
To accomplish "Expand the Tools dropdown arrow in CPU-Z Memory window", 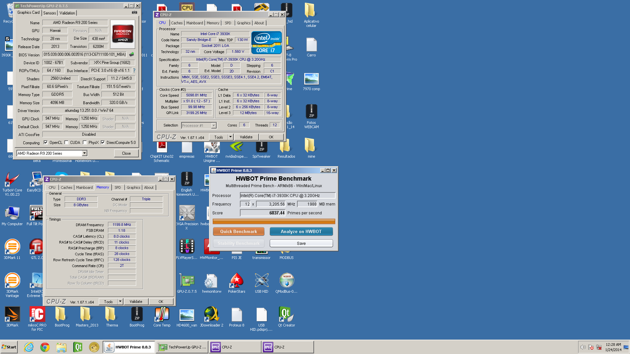I will tap(120, 302).
